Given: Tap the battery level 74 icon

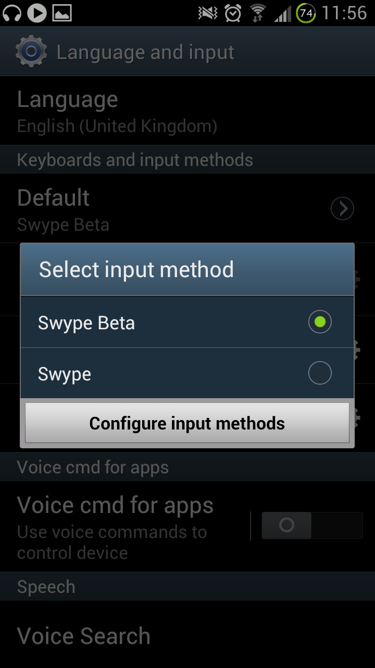Looking at the screenshot, I should point(306,13).
